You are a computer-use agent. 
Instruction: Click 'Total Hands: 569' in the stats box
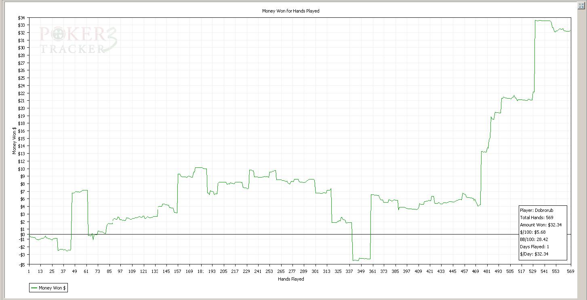537,218
